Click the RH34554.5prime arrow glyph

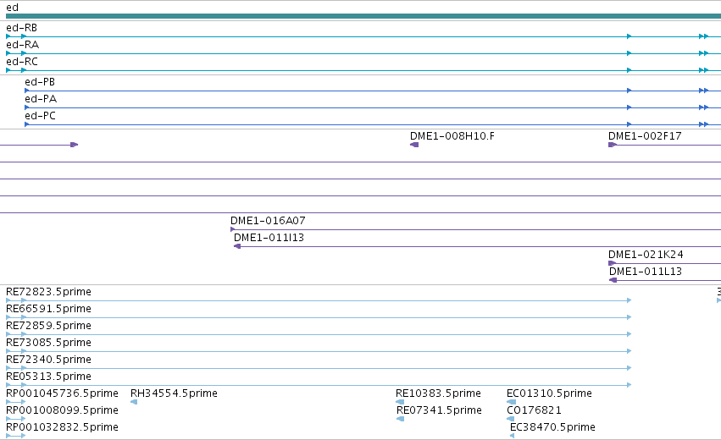[x=134, y=402]
